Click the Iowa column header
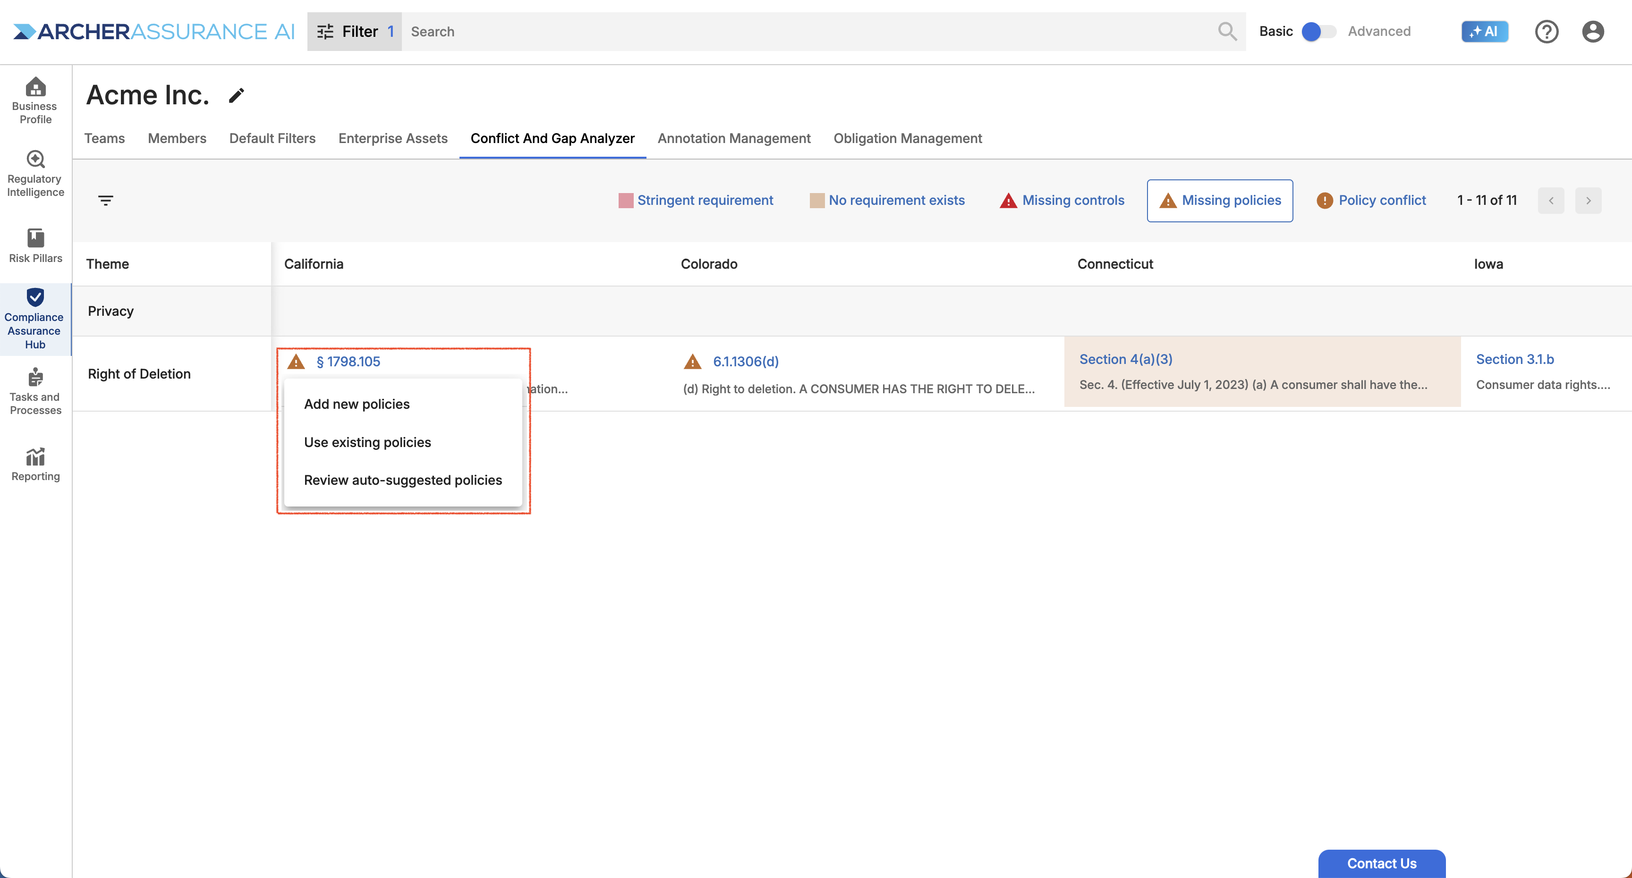1632x878 pixels. 1488,264
